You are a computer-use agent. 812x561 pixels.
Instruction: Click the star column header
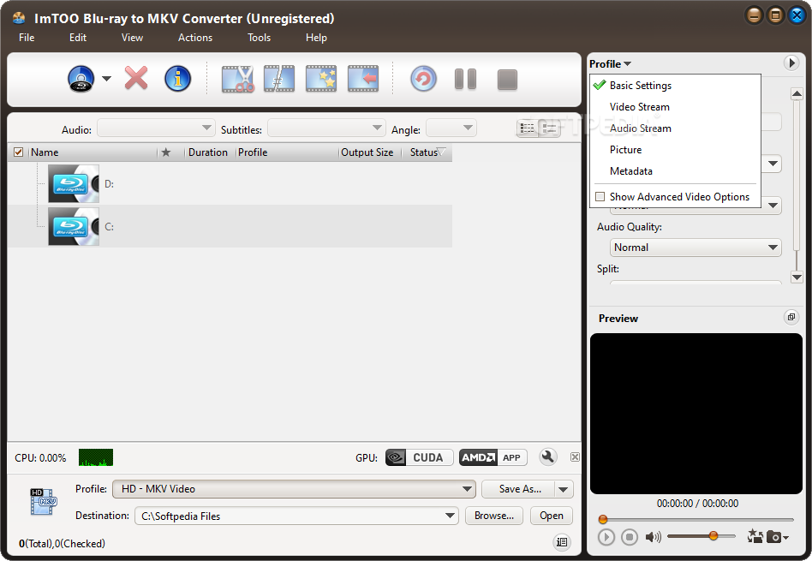[165, 152]
